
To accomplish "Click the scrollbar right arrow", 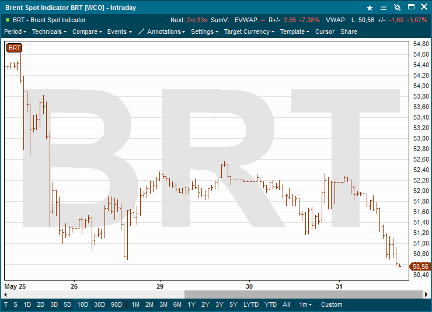I will [x=426, y=295].
